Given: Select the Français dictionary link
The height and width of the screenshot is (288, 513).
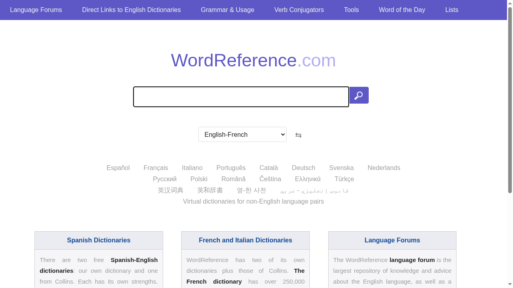Looking at the screenshot, I should point(156,168).
